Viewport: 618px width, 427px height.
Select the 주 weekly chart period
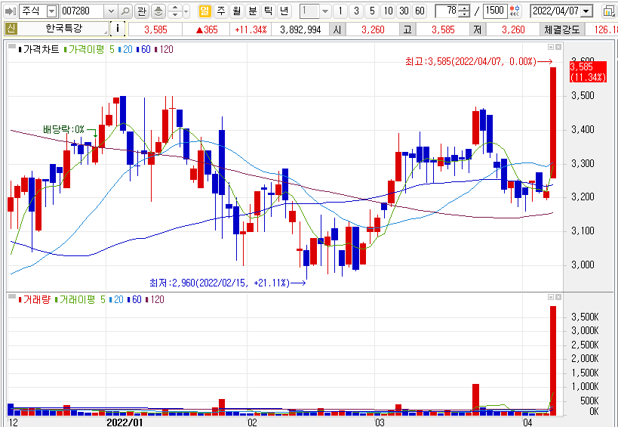220,11
